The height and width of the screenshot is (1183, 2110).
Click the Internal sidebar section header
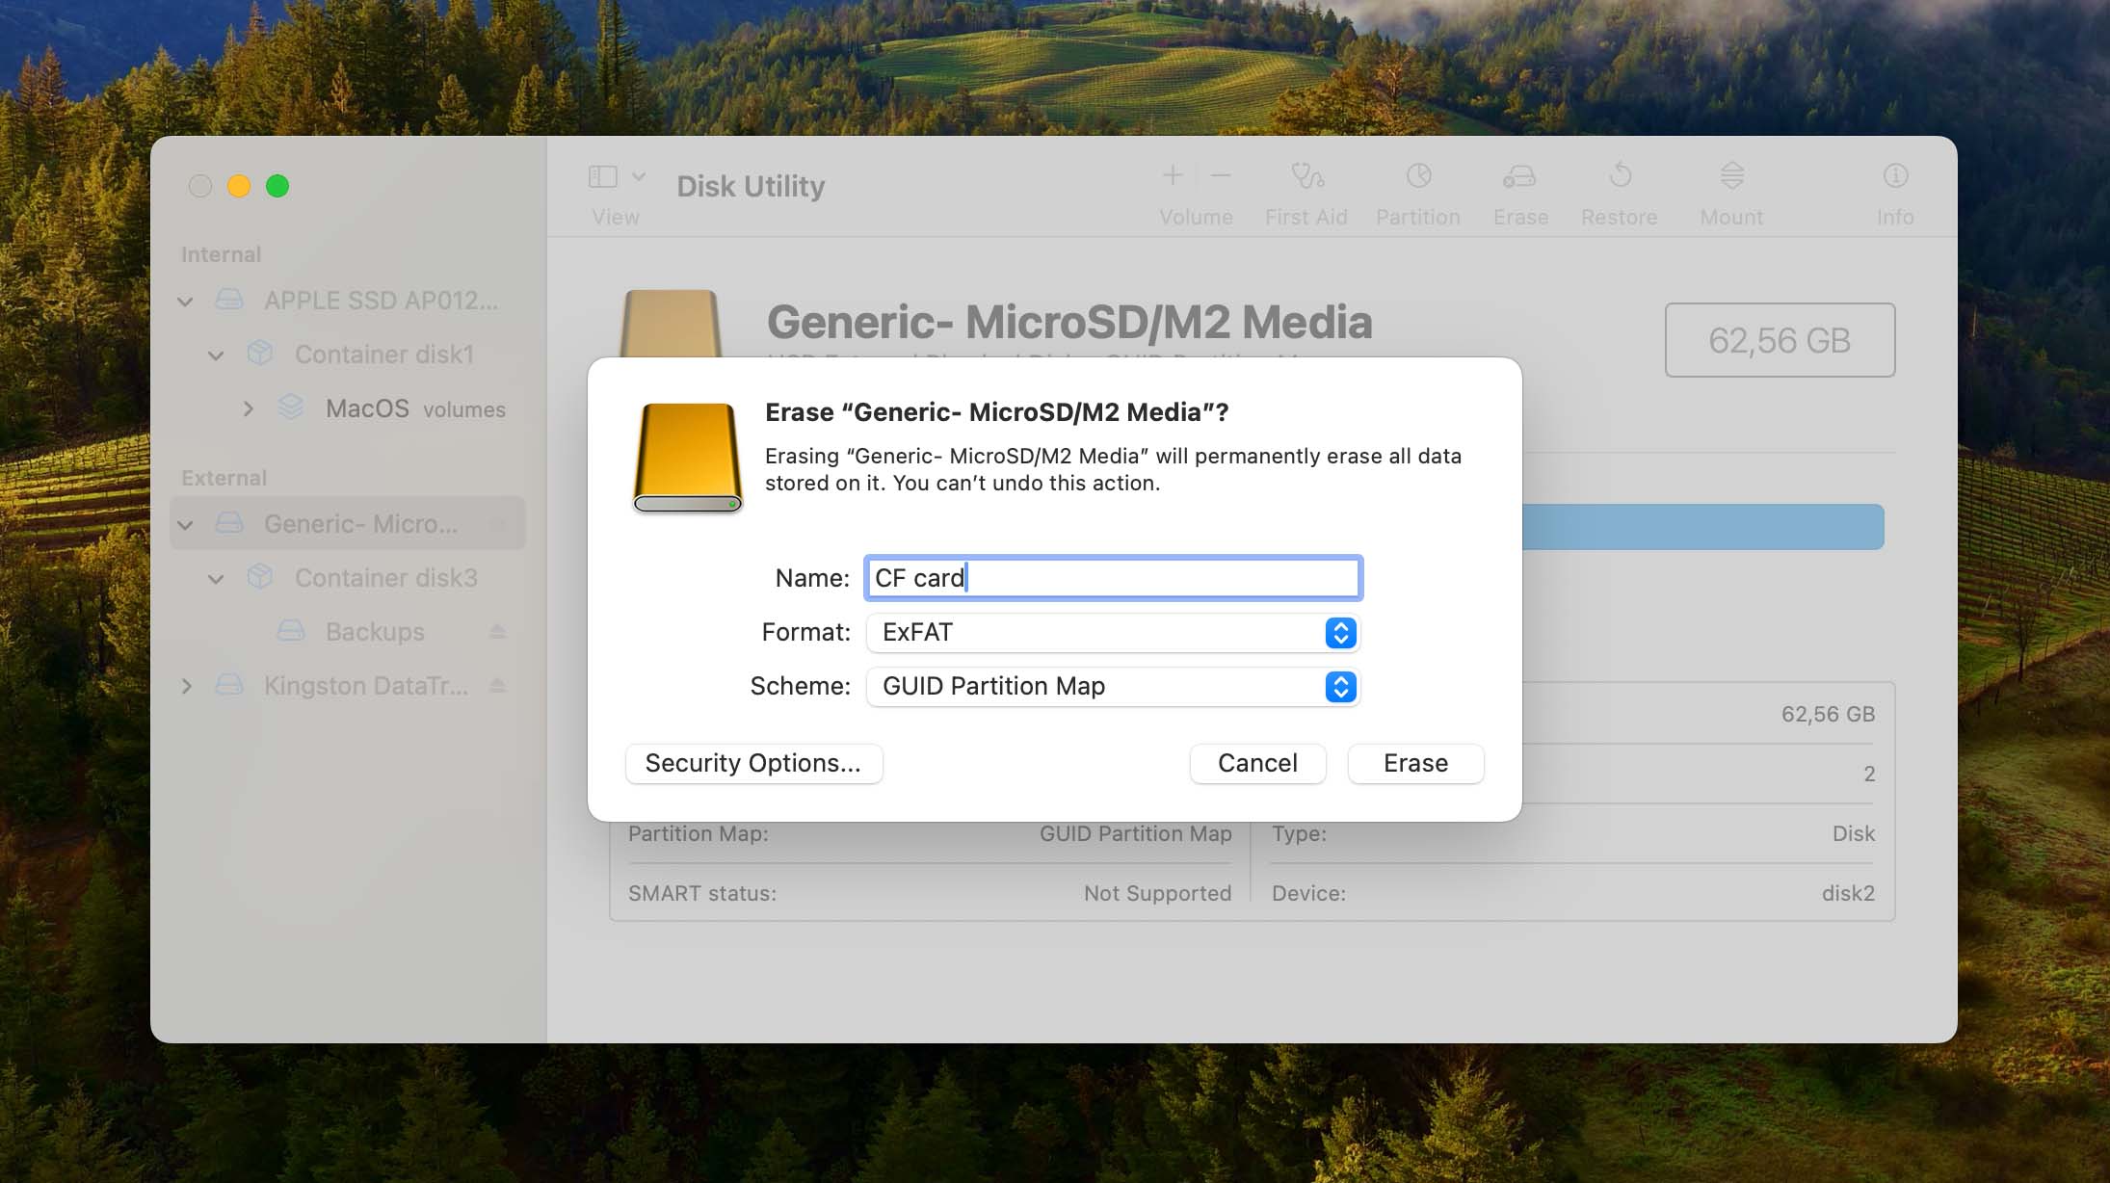[221, 254]
